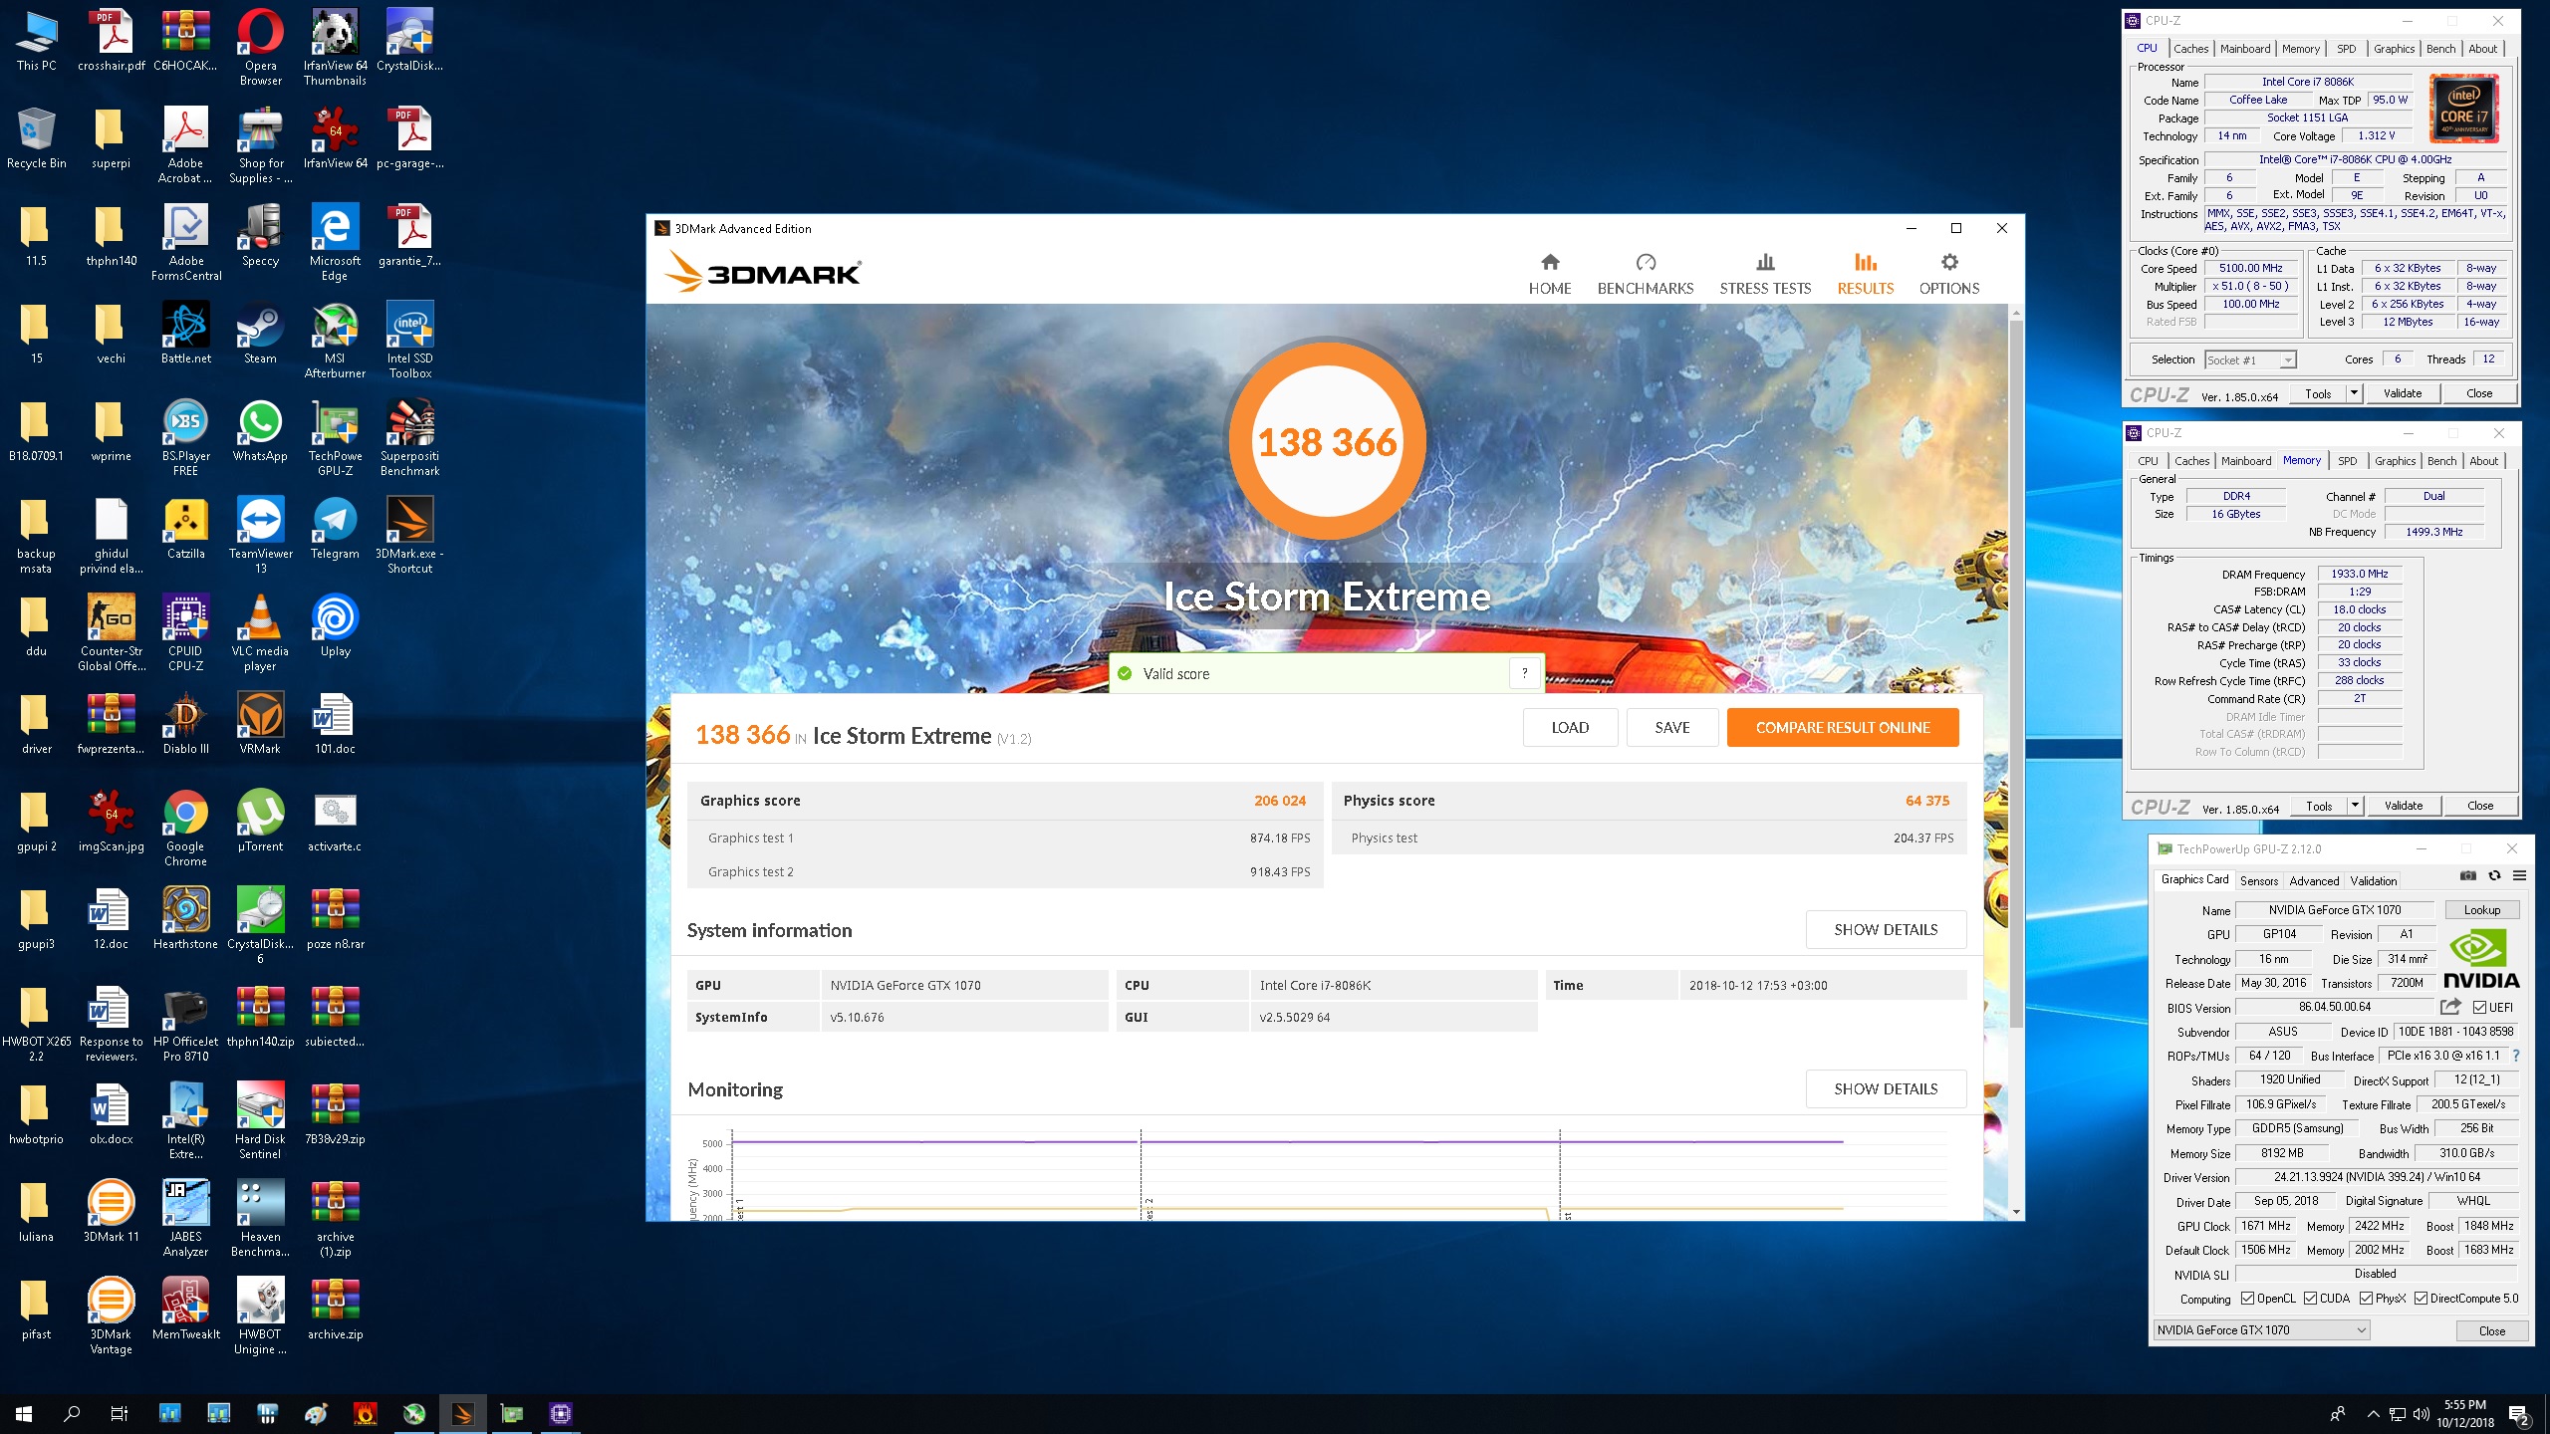Click LOAD result button
The width and height of the screenshot is (2550, 1434).
[x=1570, y=727]
